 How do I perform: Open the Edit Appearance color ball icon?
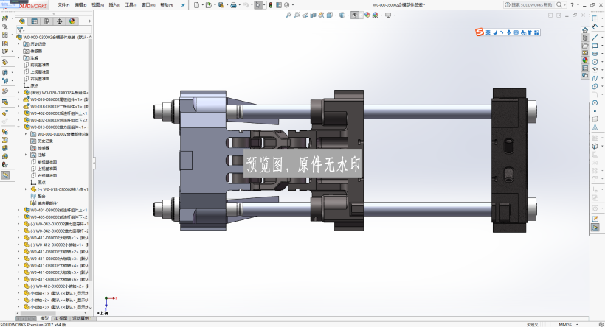(367, 15)
